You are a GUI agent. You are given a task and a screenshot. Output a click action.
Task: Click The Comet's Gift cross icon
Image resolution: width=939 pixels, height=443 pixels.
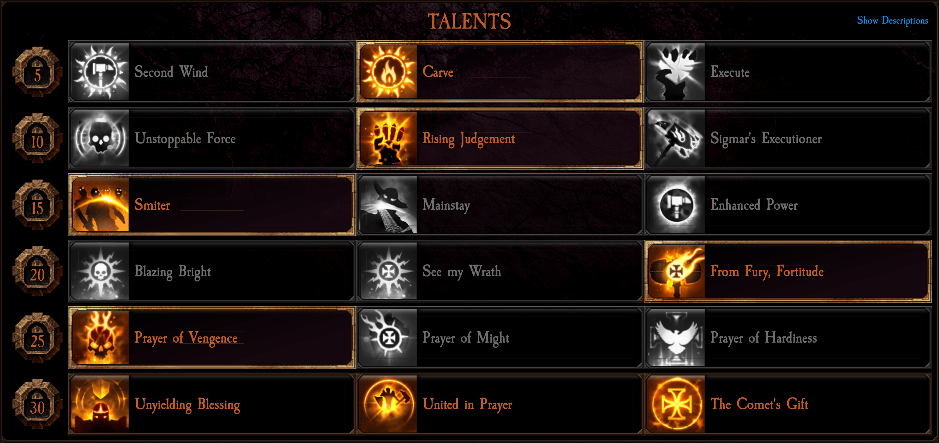click(676, 404)
